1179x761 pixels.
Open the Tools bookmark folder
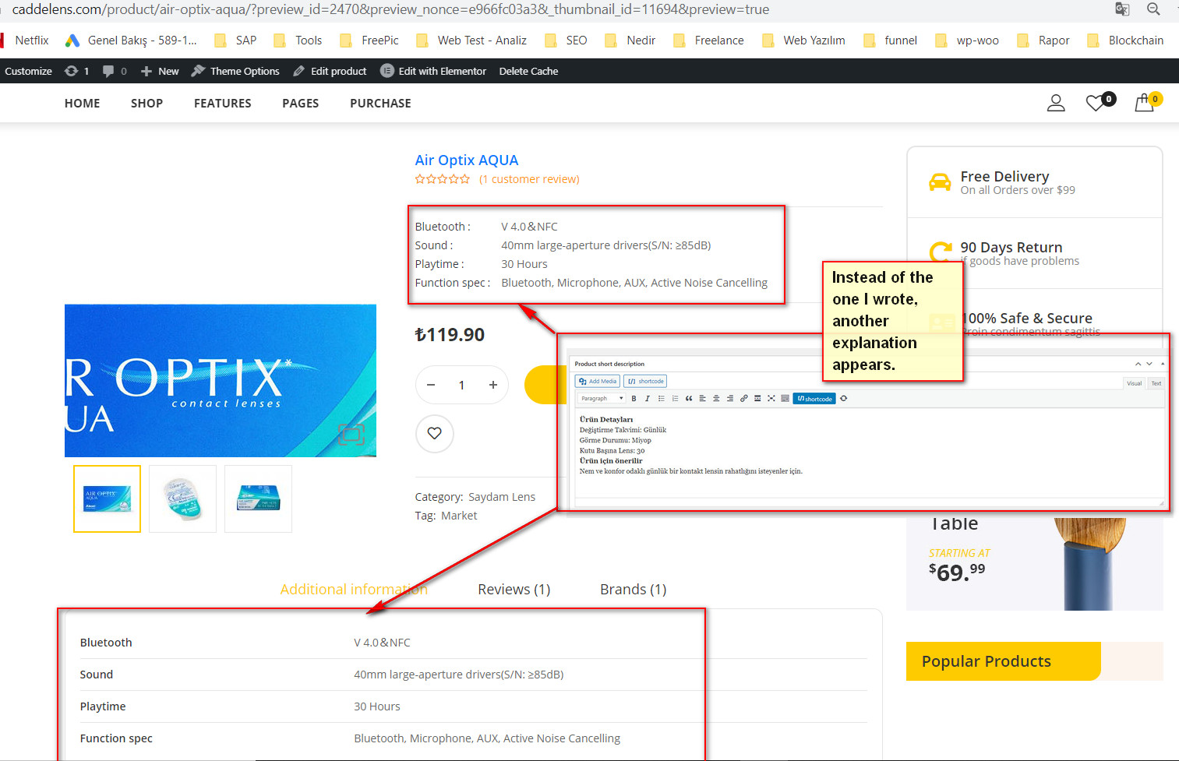pyautogui.click(x=298, y=41)
